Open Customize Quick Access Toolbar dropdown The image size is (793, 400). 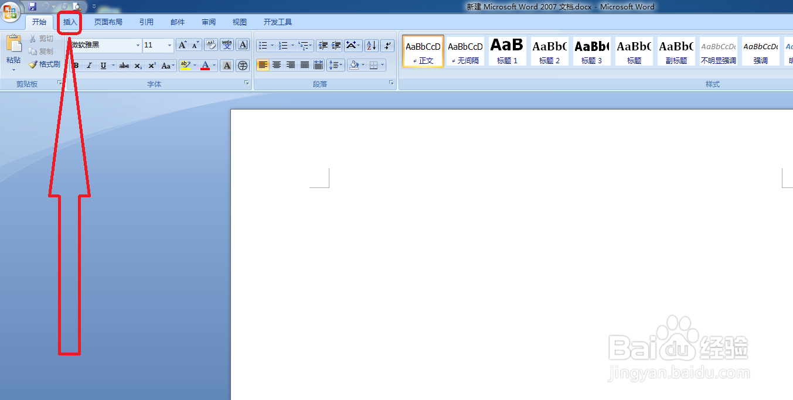coord(94,6)
